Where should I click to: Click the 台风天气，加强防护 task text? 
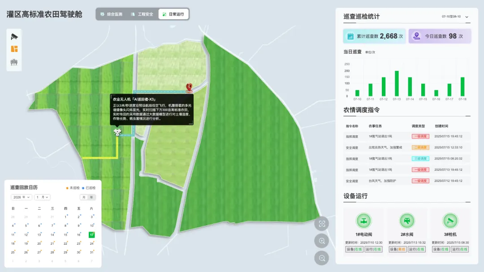(x=382, y=181)
